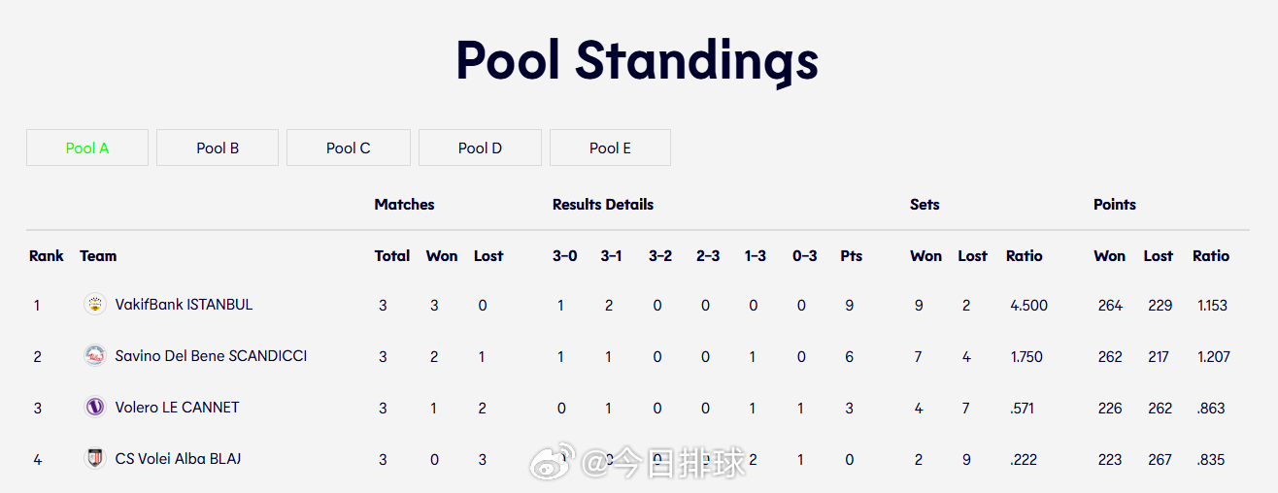Open VakifBank ISTANBUL team link

184,305
